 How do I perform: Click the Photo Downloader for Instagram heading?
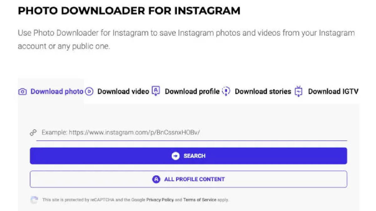129,11
